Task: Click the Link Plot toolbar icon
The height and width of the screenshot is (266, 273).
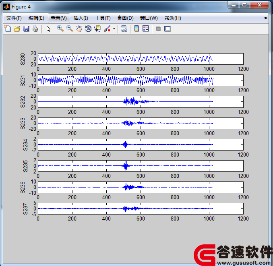Action: tap(124, 29)
